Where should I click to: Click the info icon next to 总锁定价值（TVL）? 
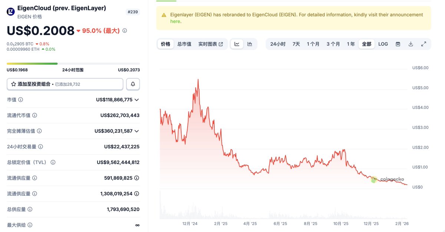point(53,162)
